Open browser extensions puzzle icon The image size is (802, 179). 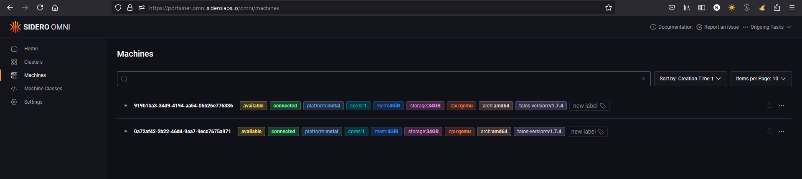[777, 7]
